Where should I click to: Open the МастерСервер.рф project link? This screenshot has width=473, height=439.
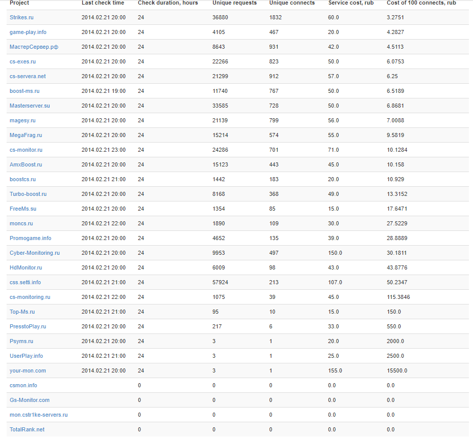pyautogui.click(x=34, y=47)
